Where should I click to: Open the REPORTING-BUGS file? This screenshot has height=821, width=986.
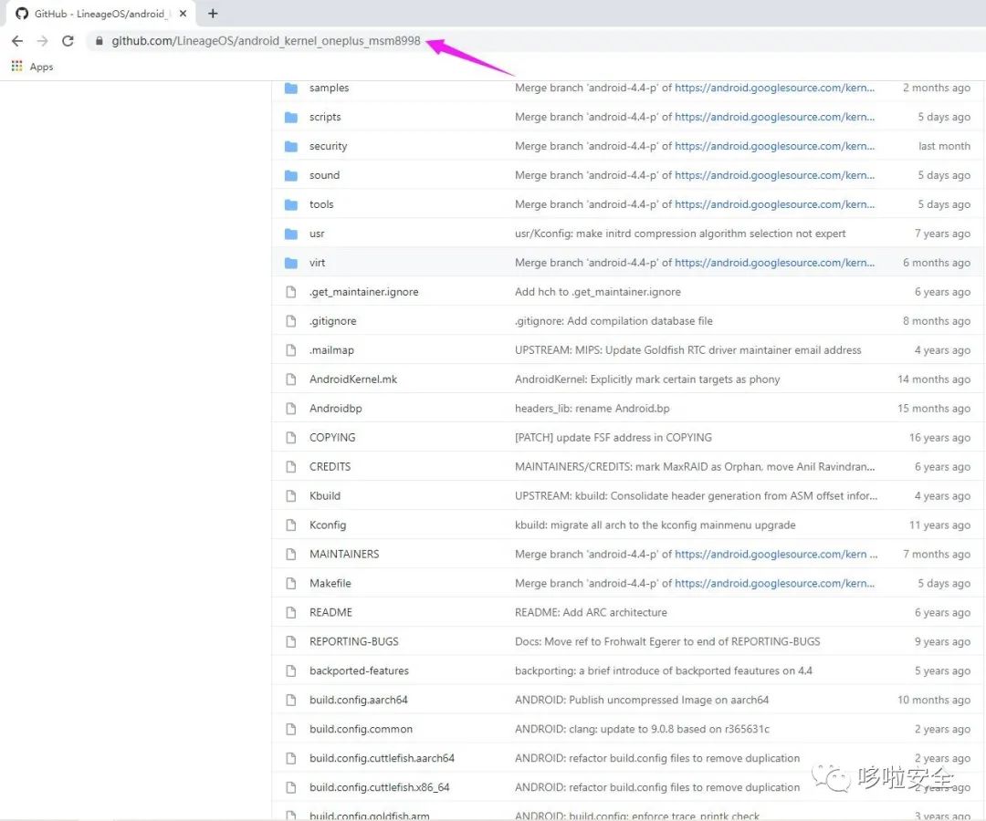(x=354, y=642)
